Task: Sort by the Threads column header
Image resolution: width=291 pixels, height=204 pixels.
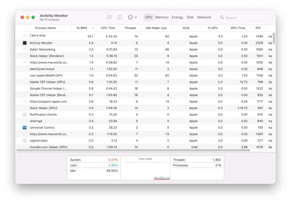Action: (x=130, y=28)
